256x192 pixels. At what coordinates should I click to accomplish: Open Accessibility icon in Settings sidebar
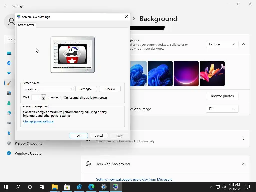coord(9,133)
